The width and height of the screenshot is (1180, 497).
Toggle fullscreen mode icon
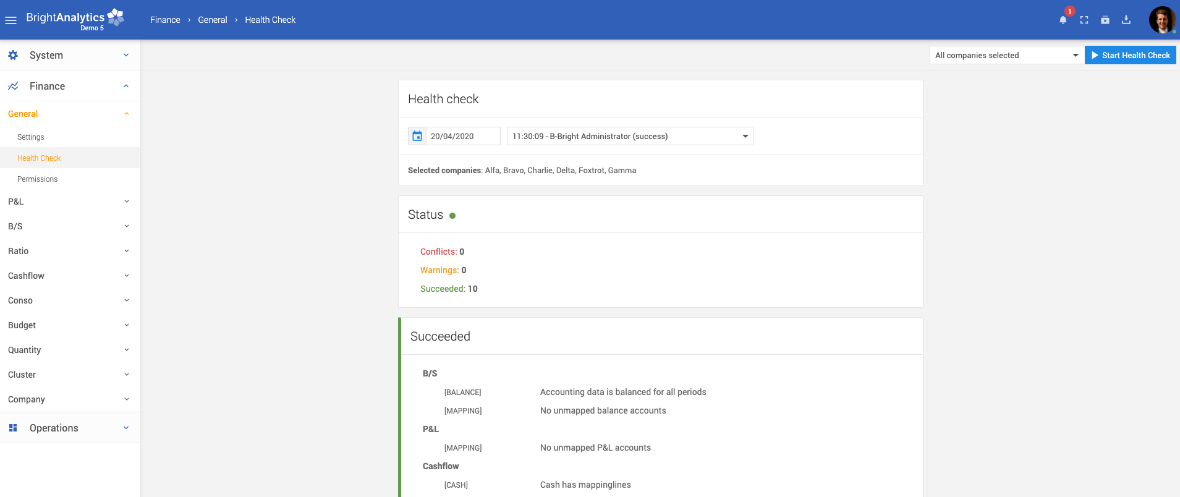1084,20
